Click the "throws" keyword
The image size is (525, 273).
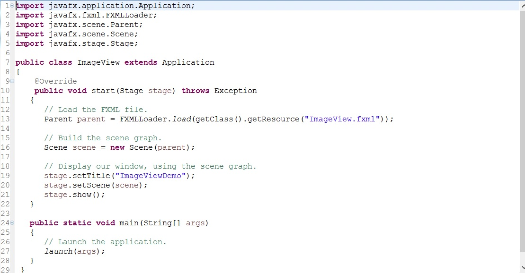tap(196, 91)
